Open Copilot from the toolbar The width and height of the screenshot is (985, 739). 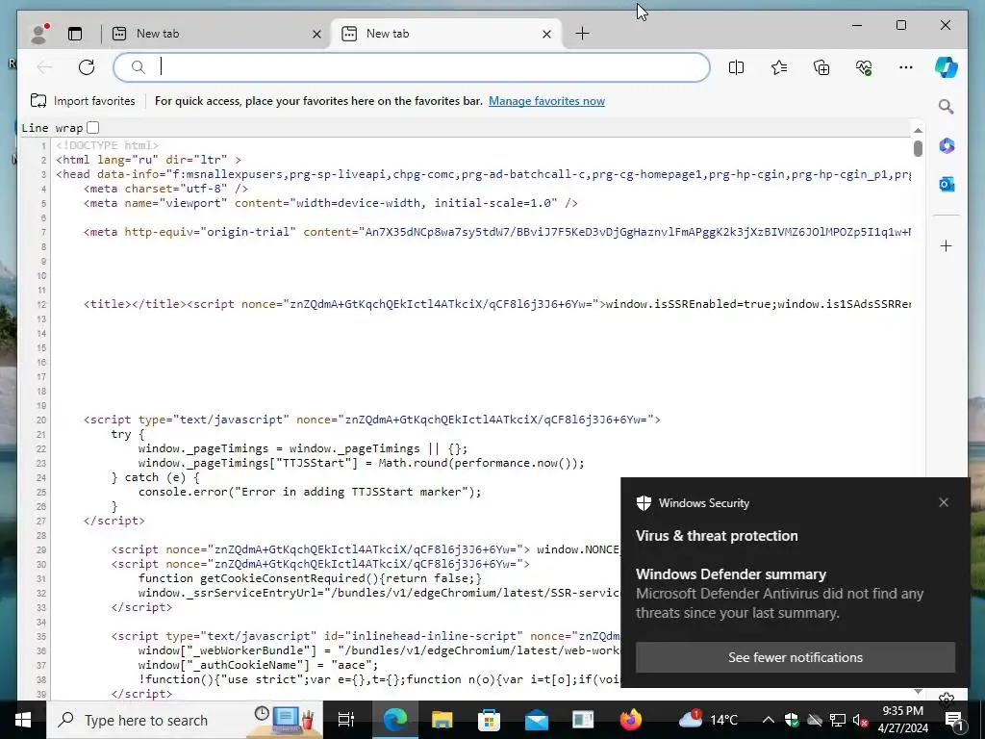click(x=947, y=67)
